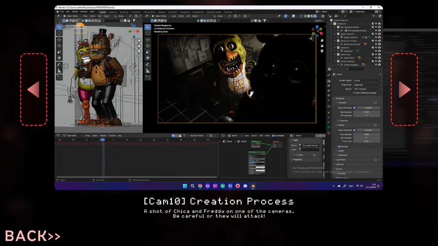Select the Annotate tool in left viewport
Image resolution: width=438 pixels, height=246 pixels.
[59, 65]
